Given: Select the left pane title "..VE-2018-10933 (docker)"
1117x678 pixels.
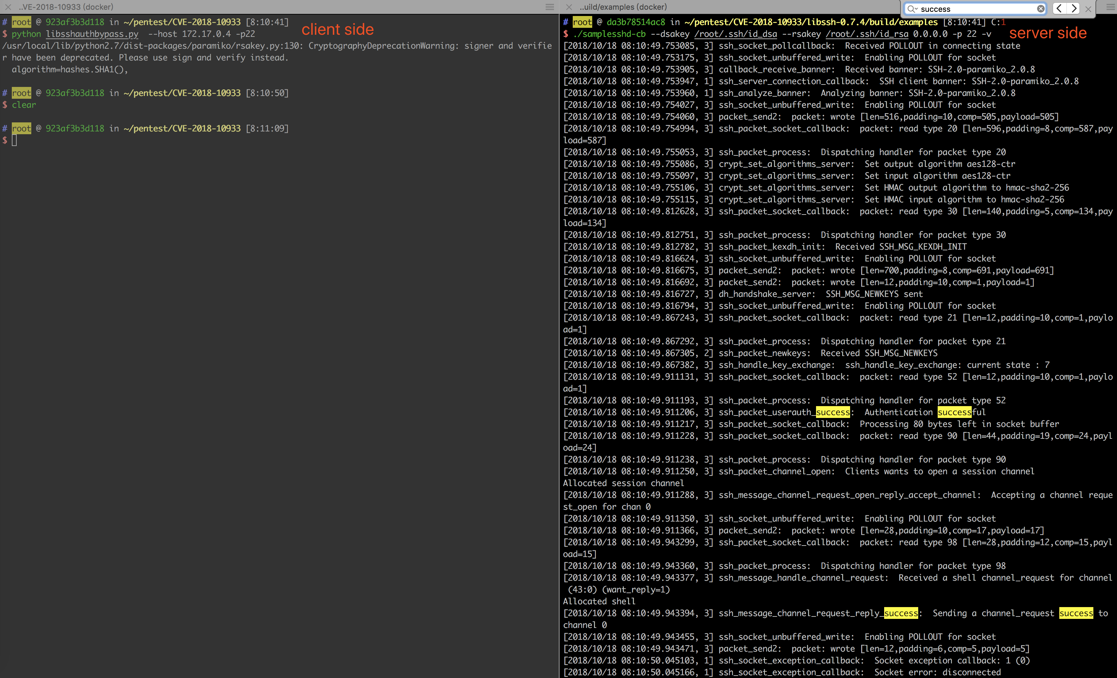Looking at the screenshot, I should point(66,7).
